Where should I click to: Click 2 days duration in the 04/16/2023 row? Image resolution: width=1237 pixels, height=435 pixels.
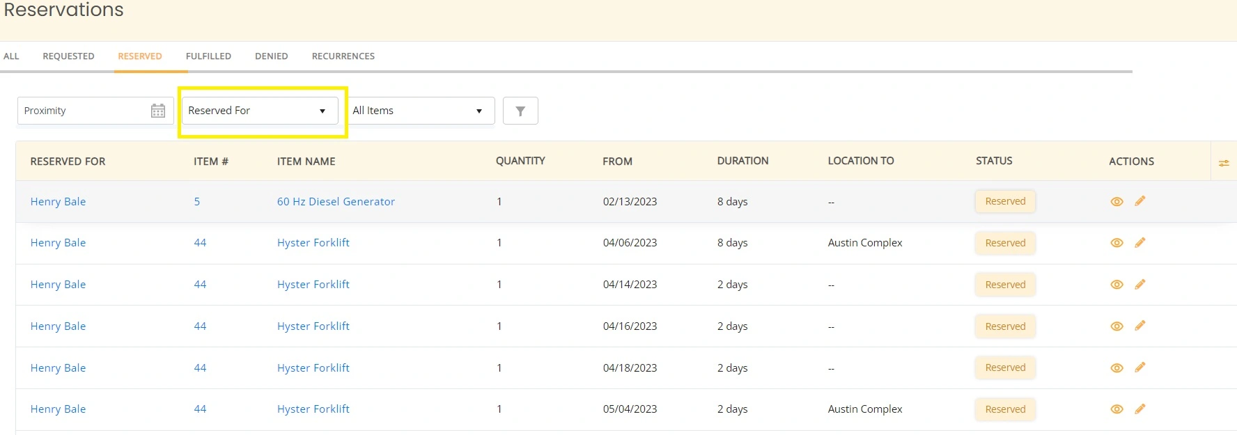[x=732, y=326]
